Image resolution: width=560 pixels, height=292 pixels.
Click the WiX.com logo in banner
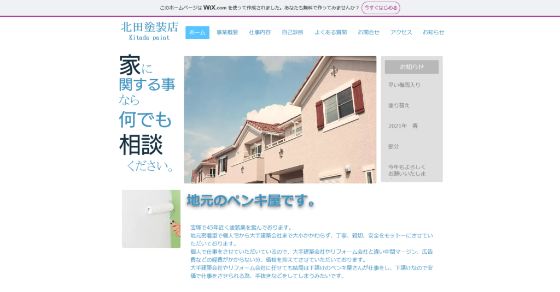(215, 8)
